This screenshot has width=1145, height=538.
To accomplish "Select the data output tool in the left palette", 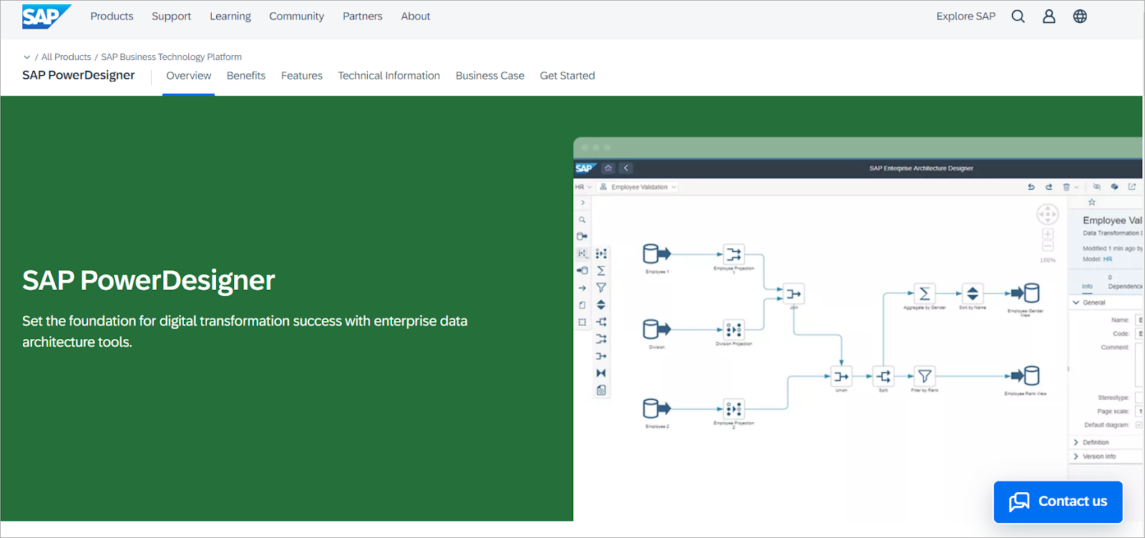I will (x=583, y=270).
